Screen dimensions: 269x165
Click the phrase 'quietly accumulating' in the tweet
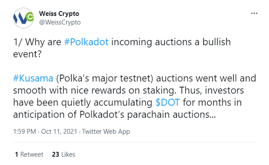click(x=107, y=102)
